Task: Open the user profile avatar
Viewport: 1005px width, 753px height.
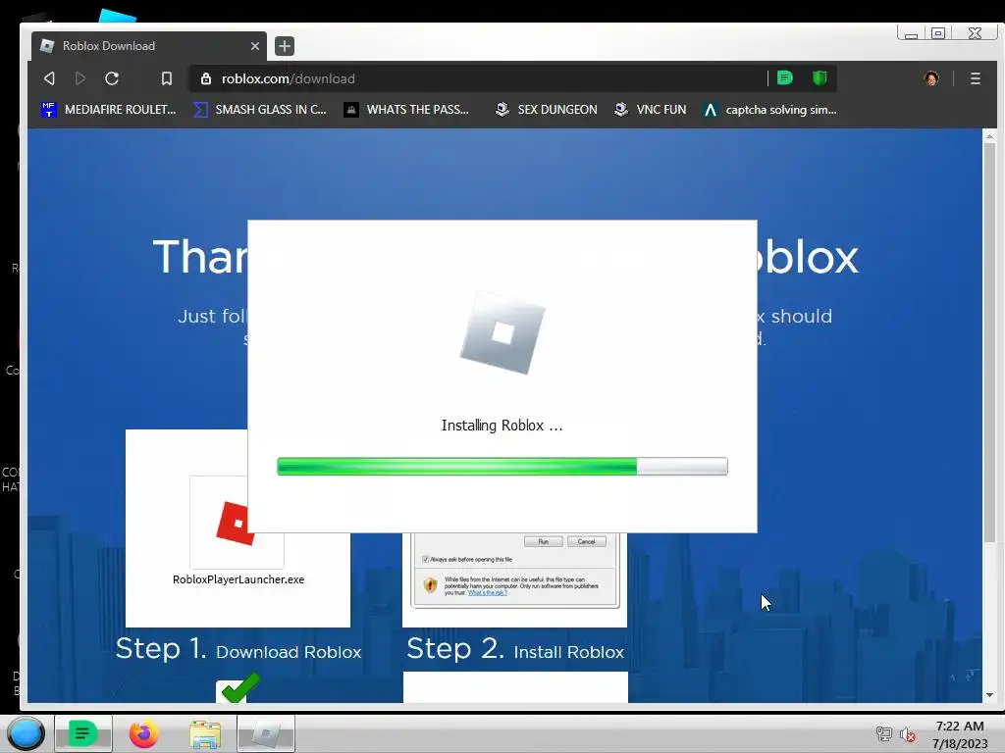Action: tap(931, 78)
